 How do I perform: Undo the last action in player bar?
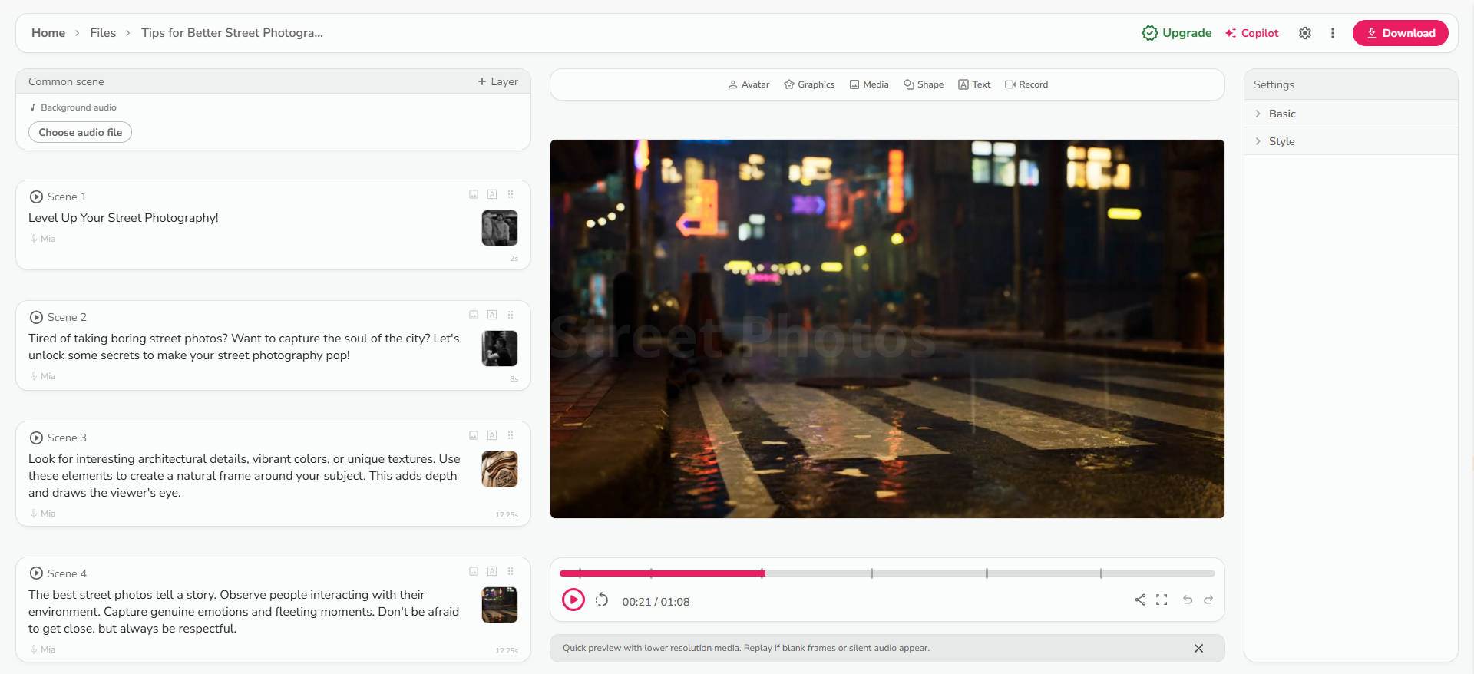1188,600
